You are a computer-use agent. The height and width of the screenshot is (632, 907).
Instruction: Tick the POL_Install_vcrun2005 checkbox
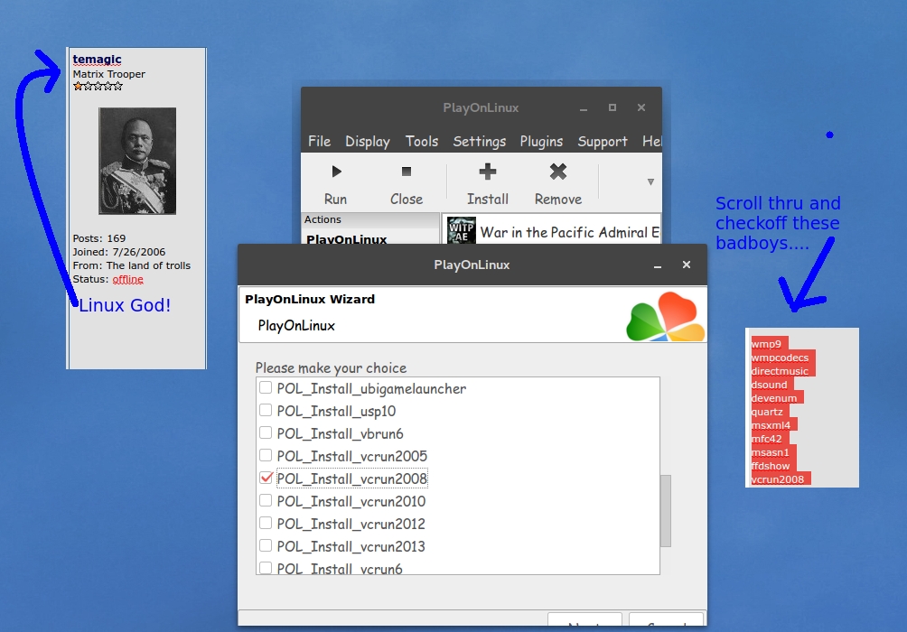click(x=266, y=455)
